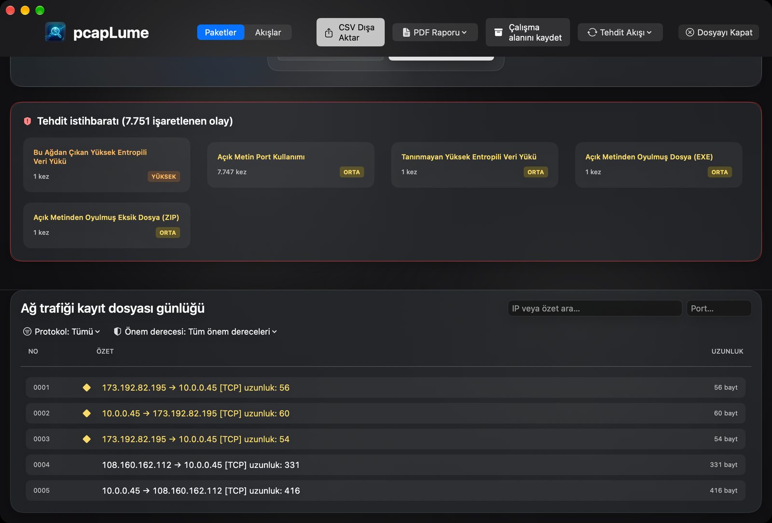Click the severity half-shield icon
772x523 pixels.
tap(117, 332)
